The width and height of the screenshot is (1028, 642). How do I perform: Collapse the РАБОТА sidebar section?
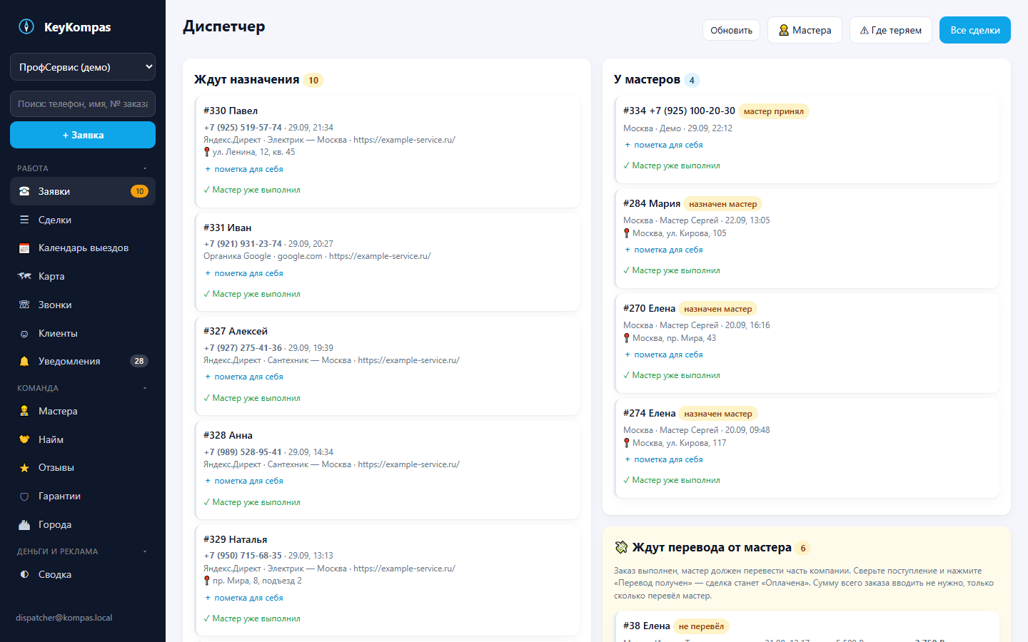pyautogui.click(x=83, y=168)
